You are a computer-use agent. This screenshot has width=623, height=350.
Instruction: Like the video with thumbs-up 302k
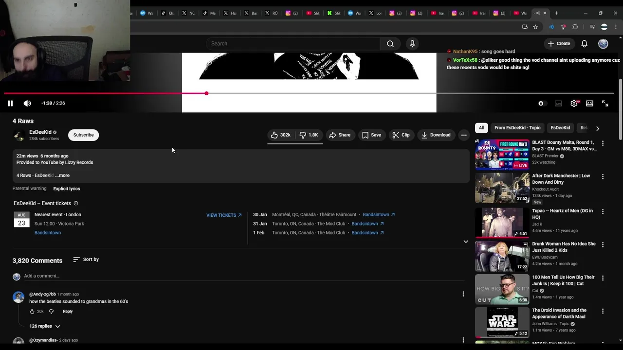coord(281,135)
